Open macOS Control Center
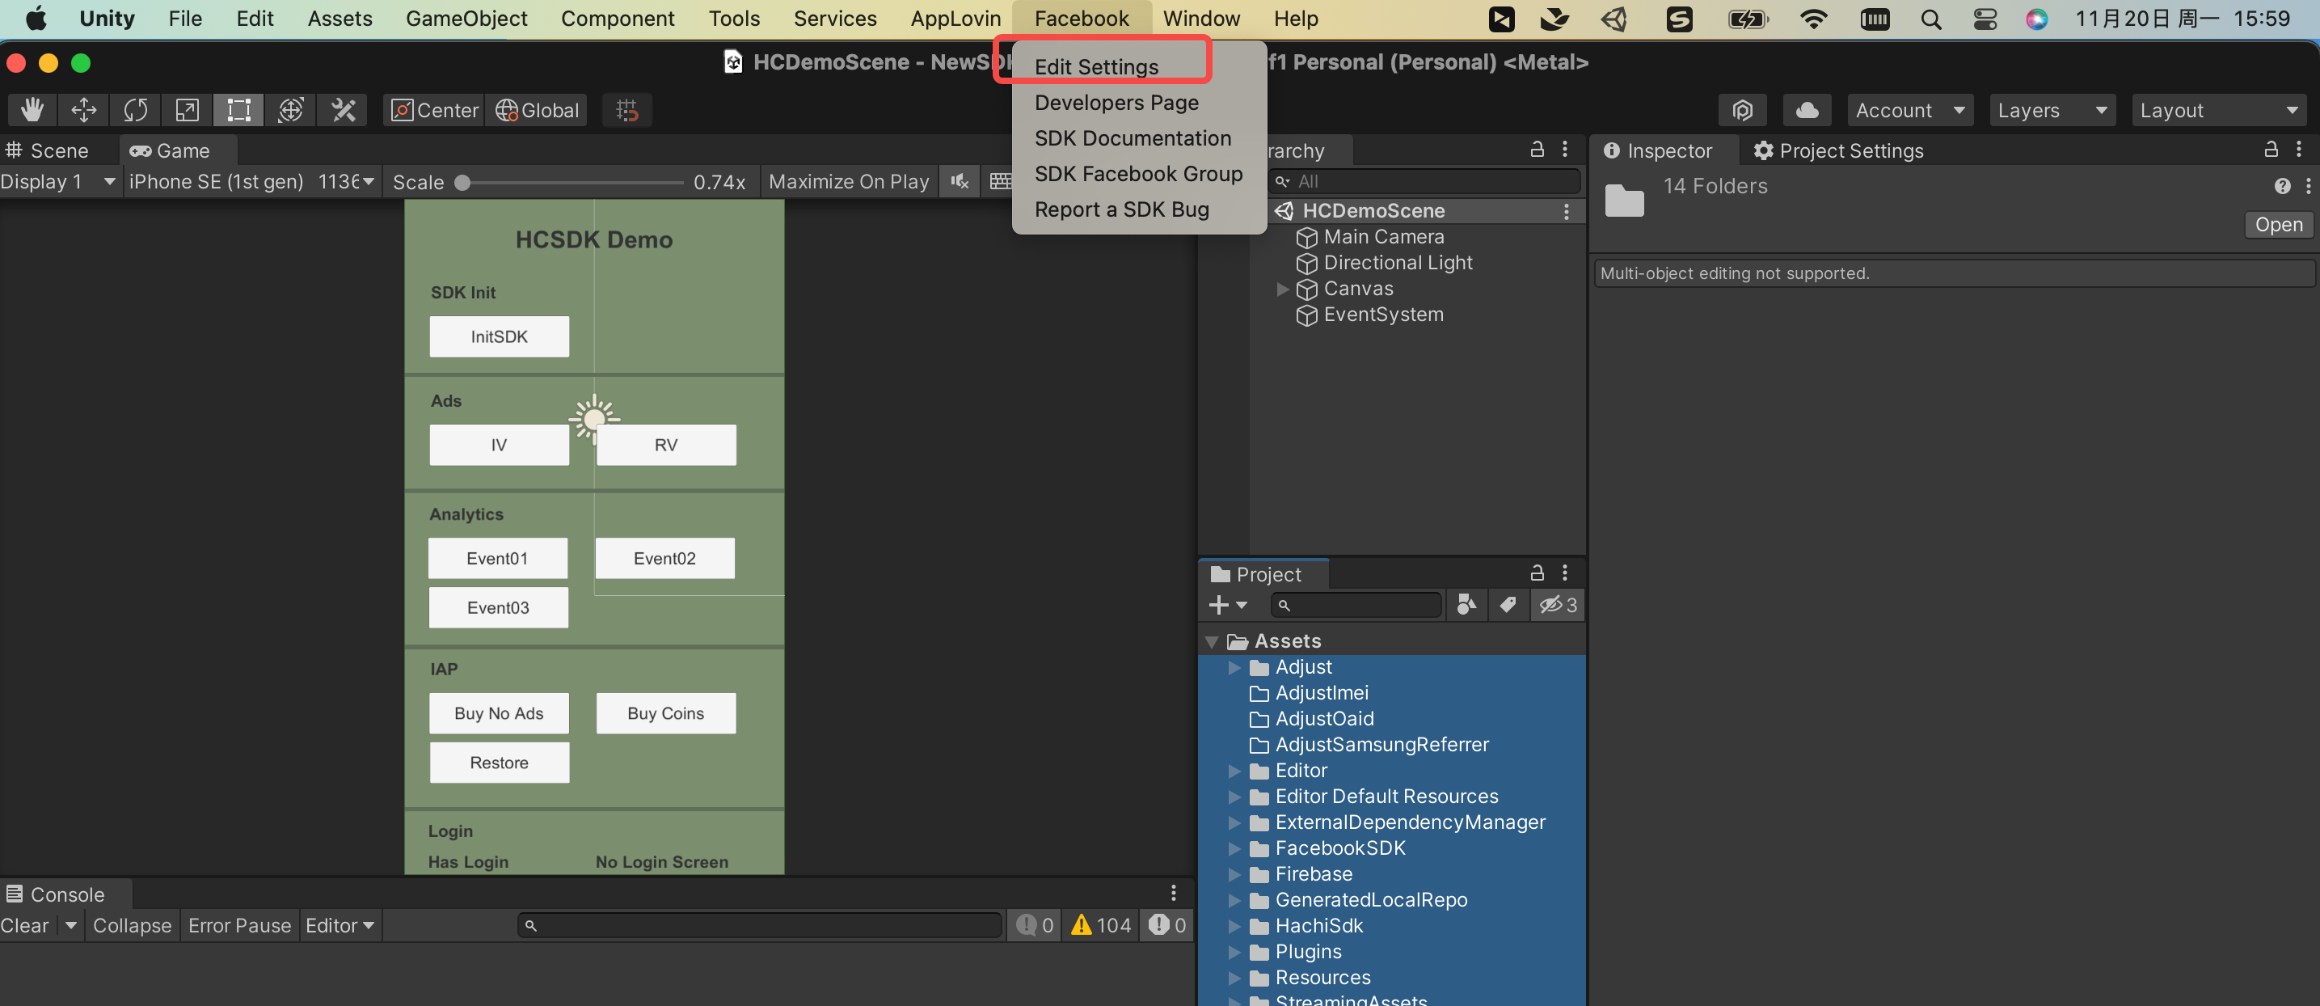This screenshot has width=2320, height=1006. [x=1985, y=19]
